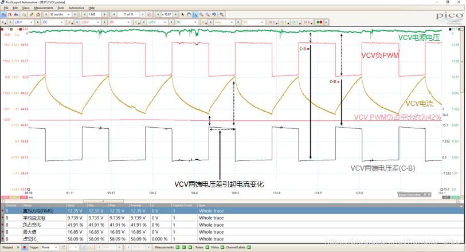Viewport: 466px width, 252px height.
Task: Open the Views menu
Action: pos(26,8)
